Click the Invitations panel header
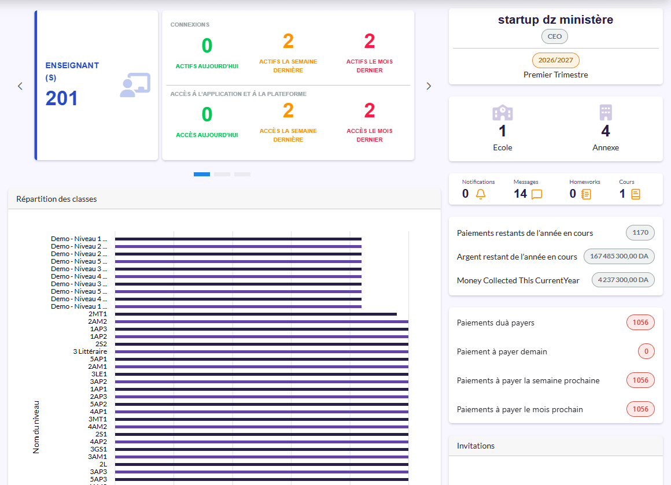The width and height of the screenshot is (671, 485). [x=555, y=446]
